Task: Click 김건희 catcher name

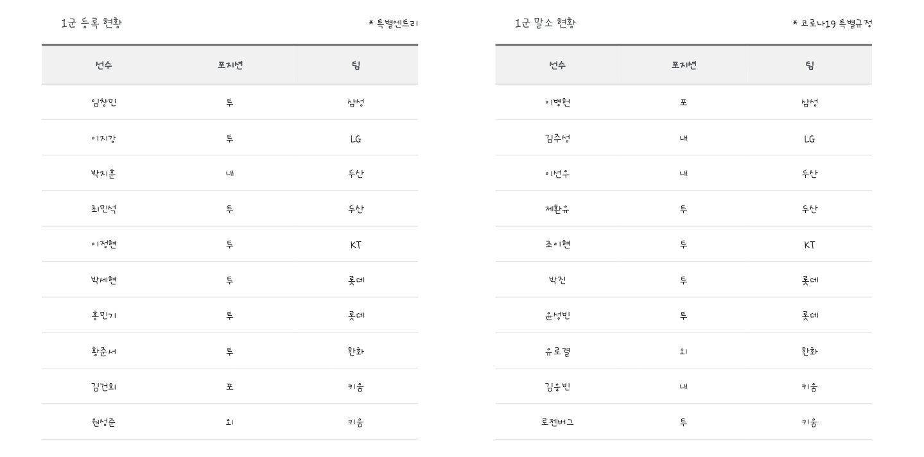Action: click(103, 387)
